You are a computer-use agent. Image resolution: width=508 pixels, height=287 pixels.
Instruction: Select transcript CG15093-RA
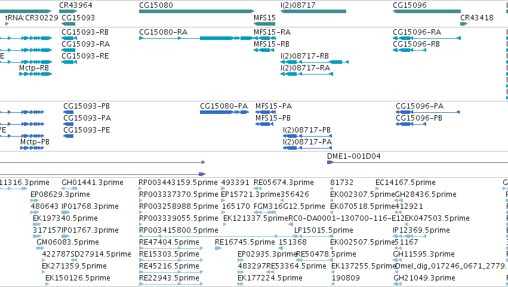(69, 50)
